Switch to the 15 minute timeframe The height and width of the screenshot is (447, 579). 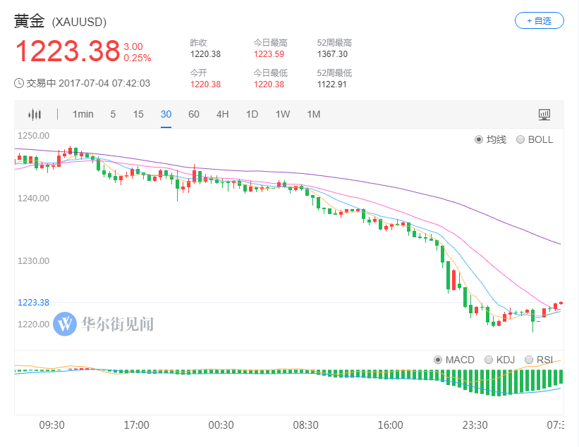(x=138, y=115)
